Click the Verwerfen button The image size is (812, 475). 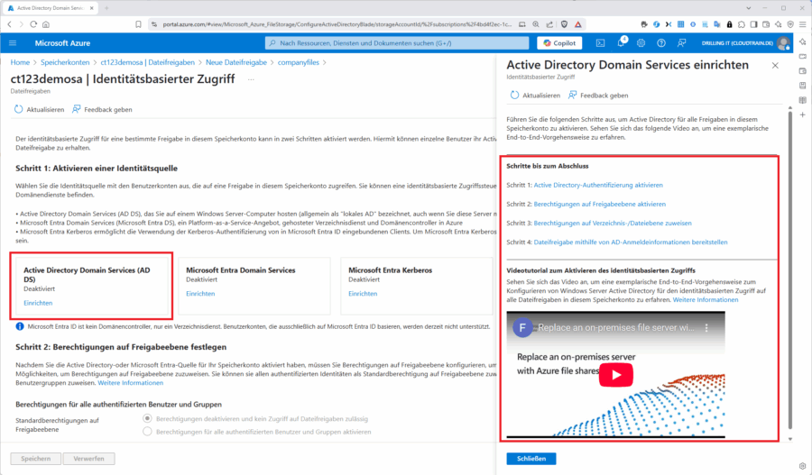point(88,459)
